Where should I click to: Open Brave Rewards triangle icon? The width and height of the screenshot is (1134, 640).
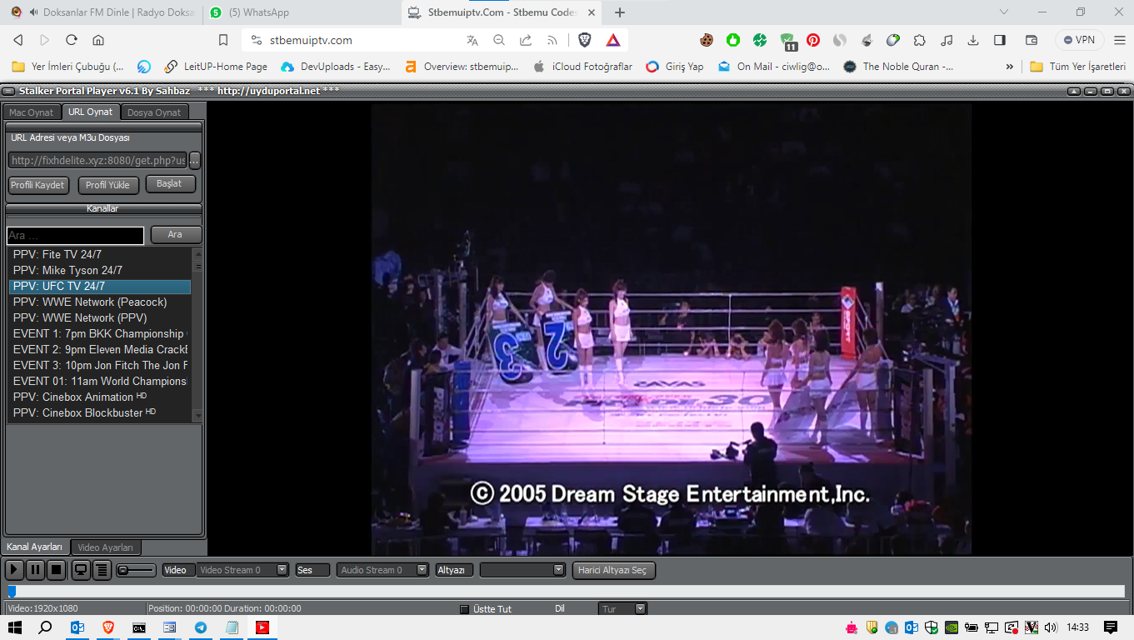click(613, 40)
